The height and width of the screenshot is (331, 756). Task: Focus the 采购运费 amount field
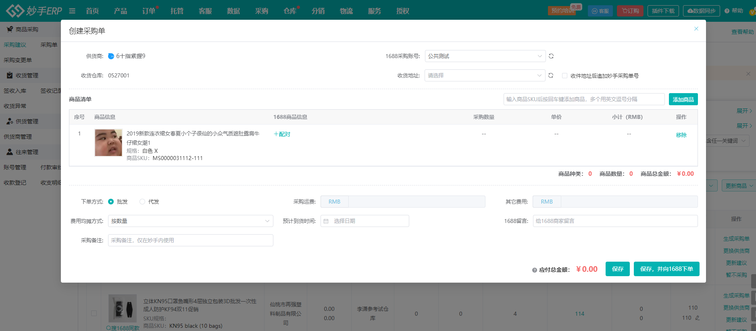point(417,202)
